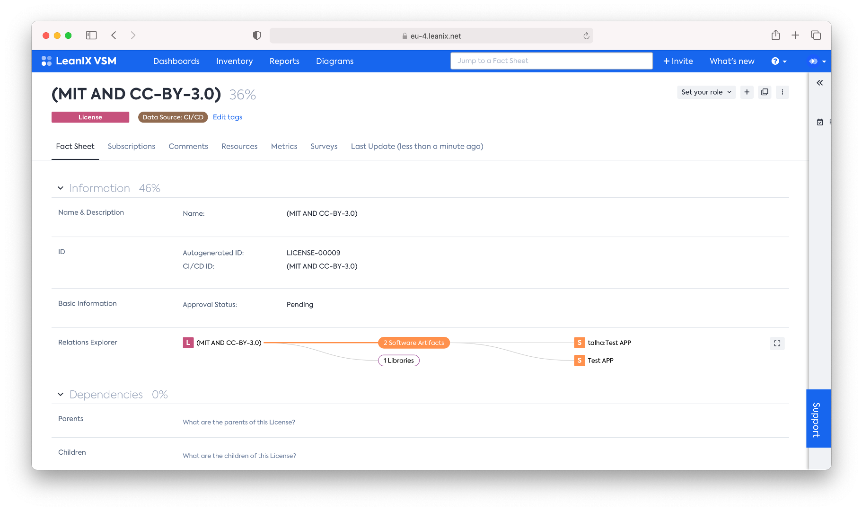Open the Last Update tab
Screen dimensions: 862x511
click(x=417, y=147)
